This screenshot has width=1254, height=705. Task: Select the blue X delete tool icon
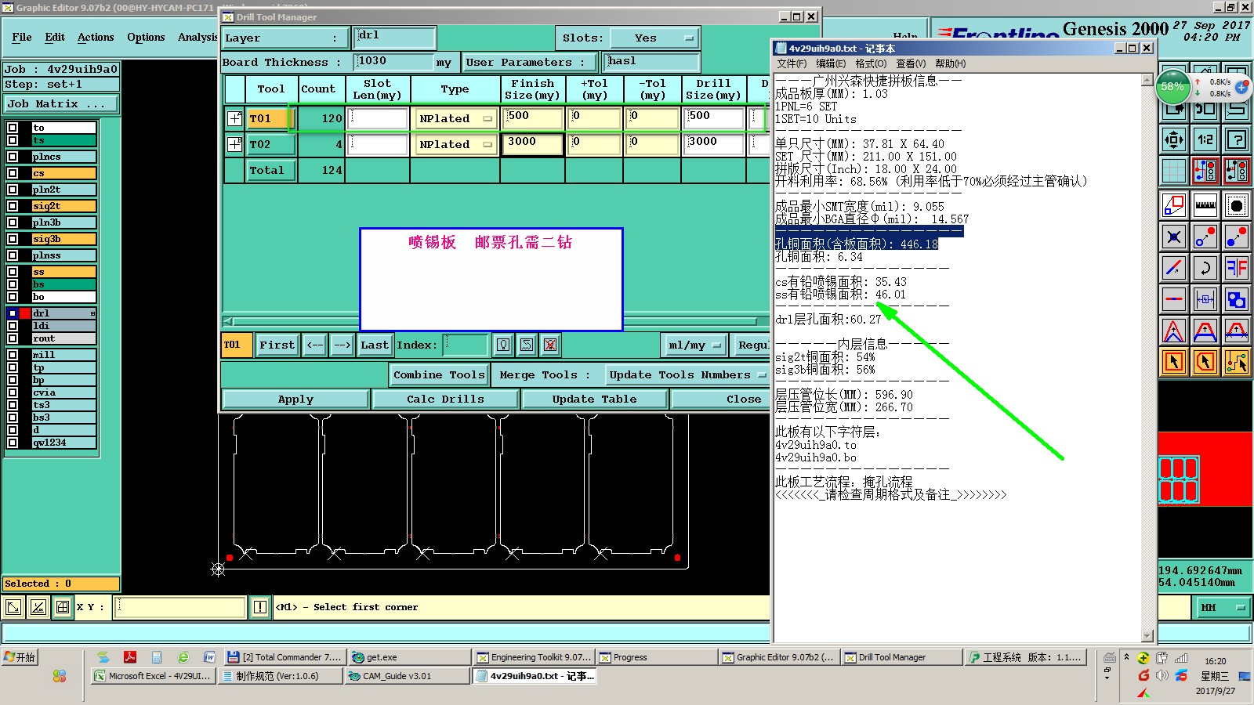1174,237
